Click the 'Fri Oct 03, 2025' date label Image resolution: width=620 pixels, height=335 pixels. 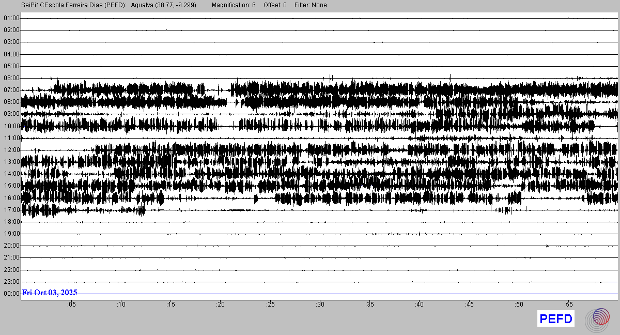tap(50, 293)
